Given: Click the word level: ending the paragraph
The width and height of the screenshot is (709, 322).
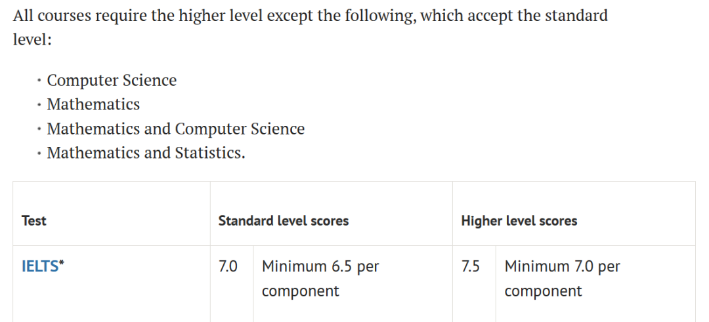Looking at the screenshot, I should point(32,40).
